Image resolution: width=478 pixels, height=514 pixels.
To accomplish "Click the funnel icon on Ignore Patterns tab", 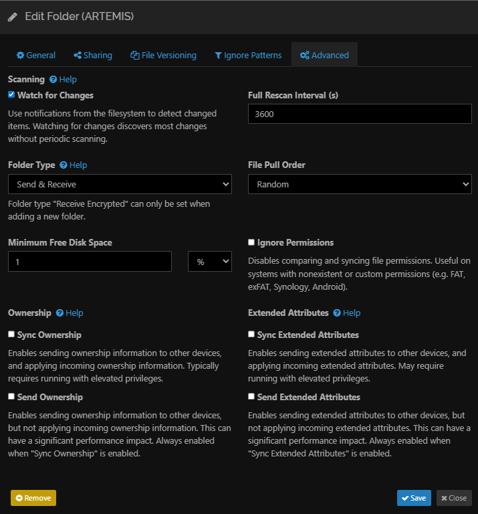I will pyautogui.click(x=218, y=56).
